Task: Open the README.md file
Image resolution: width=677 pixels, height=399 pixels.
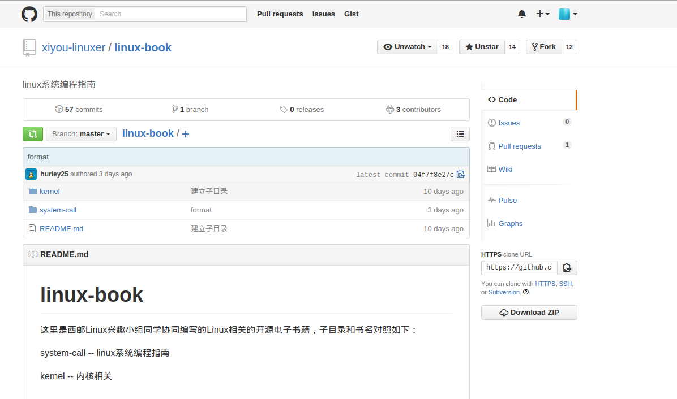Action: pos(61,229)
